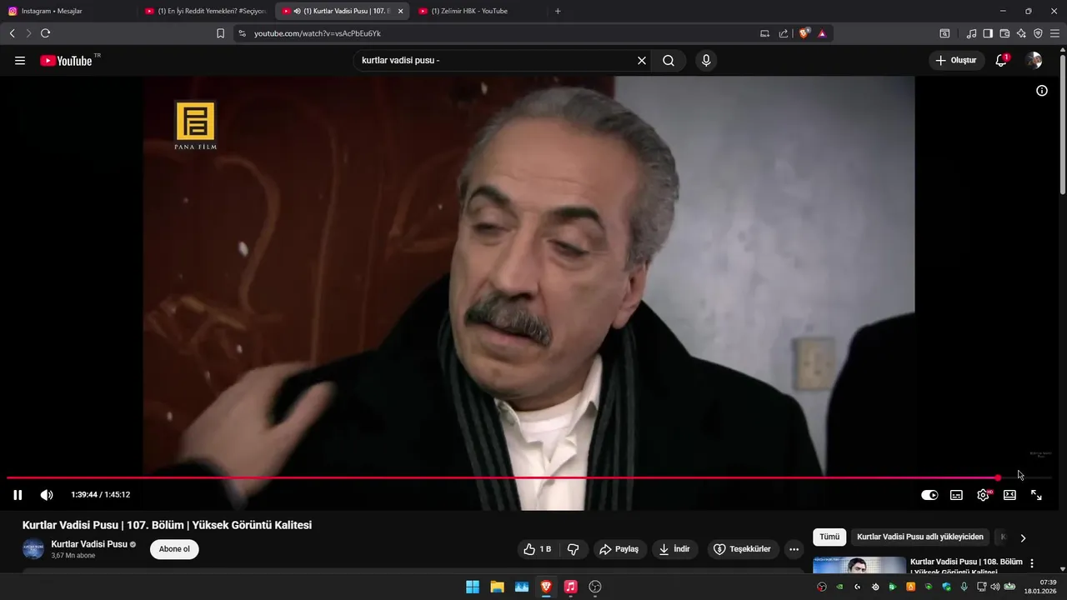
Task: Like the video thumbs up
Action: tap(538, 549)
